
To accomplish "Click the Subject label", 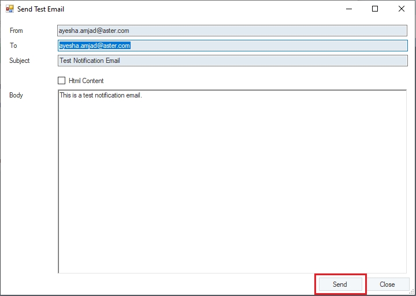I will pyautogui.click(x=20, y=61).
